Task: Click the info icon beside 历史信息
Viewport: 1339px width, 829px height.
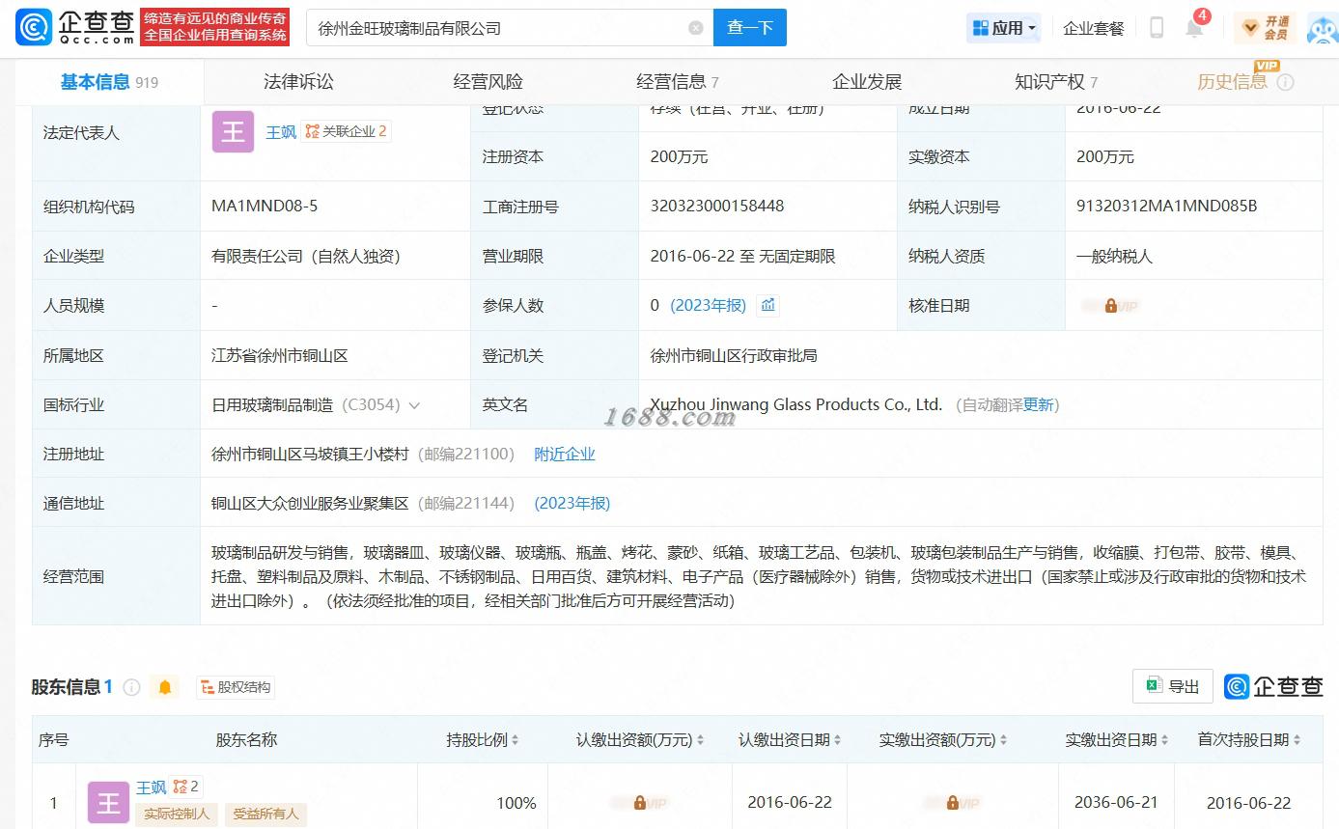Action: click(1285, 83)
